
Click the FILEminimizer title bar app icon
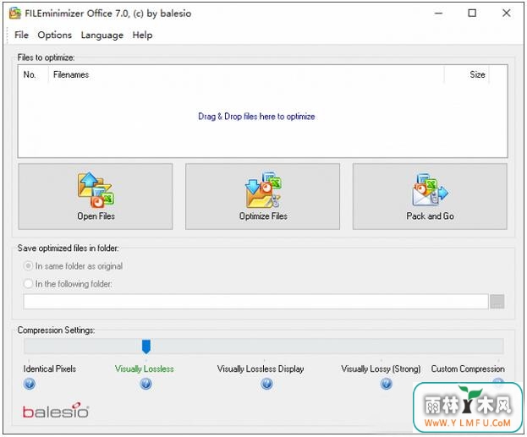click(x=15, y=13)
